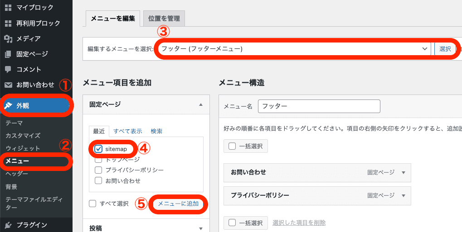The image size is (462, 232).
Task: Open メディア via its media icon
Action: 8,38
